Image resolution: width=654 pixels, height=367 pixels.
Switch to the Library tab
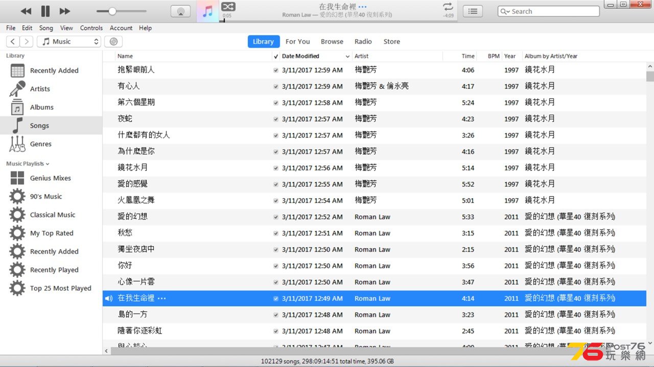[x=263, y=42]
